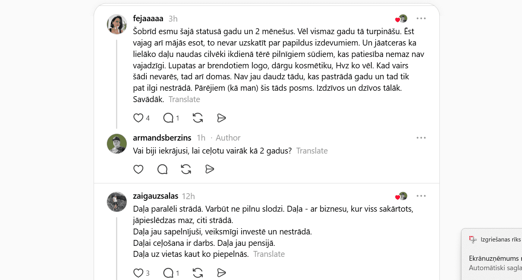The height and width of the screenshot is (280, 522).
Task: Open zaigauzsalas username profile link
Action: click(155, 196)
